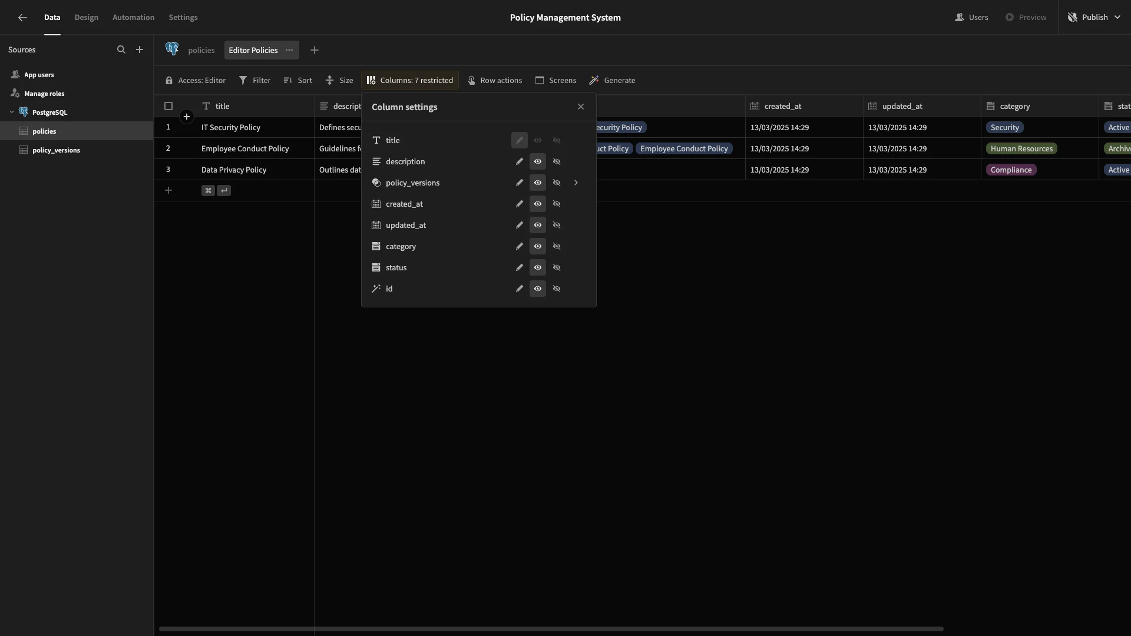This screenshot has height=636, width=1131.
Task: Edit pencil icon for status column
Action: pyautogui.click(x=520, y=267)
